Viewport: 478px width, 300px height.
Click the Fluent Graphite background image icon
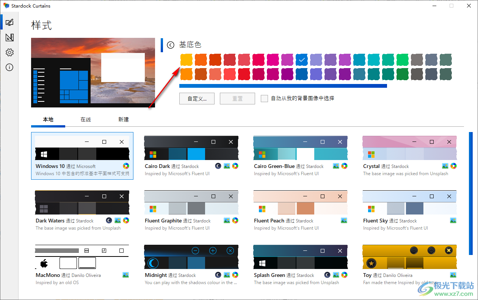click(x=227, y=220)
